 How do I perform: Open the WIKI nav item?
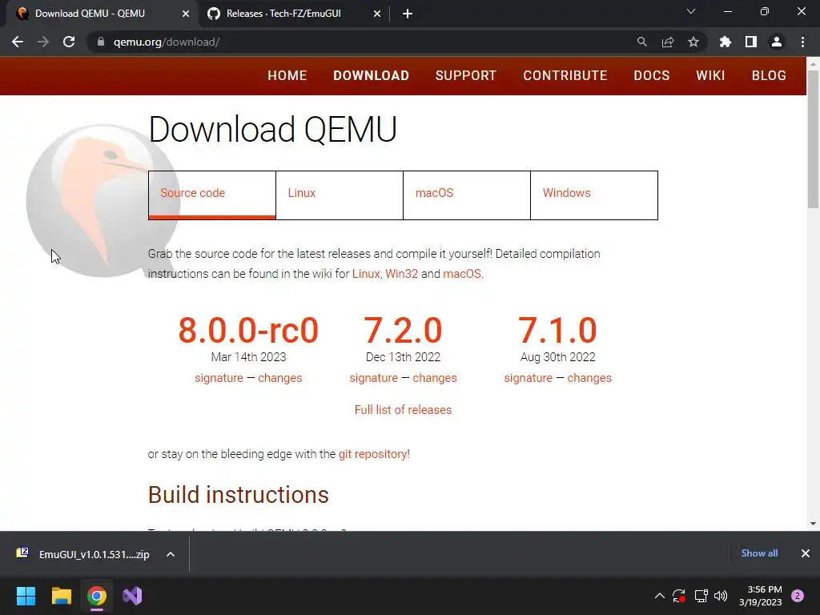[x=711, y=75]
